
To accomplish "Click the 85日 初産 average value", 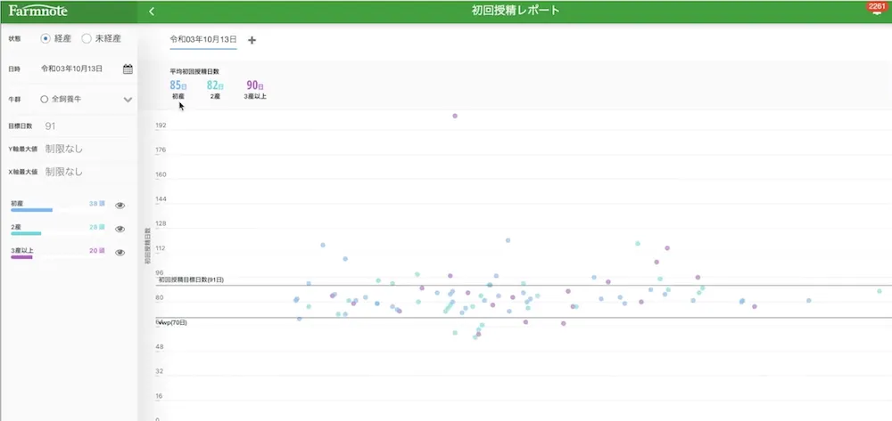I will tap(178, 85).
